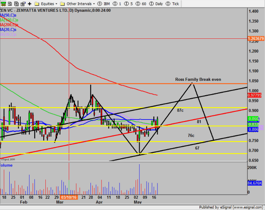The width and height of the screenshot is (265, 210).
Task: Select the IBM symbol shortcut
Action: click(104, 4)
